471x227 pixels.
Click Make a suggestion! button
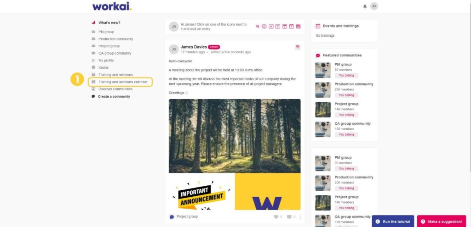tap(442, 221)
